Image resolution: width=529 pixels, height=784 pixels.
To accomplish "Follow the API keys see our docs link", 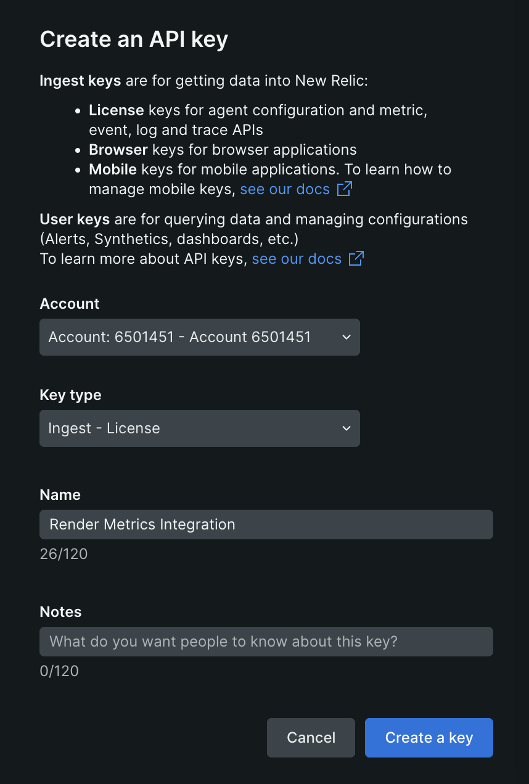I will (x=296, y=258).
